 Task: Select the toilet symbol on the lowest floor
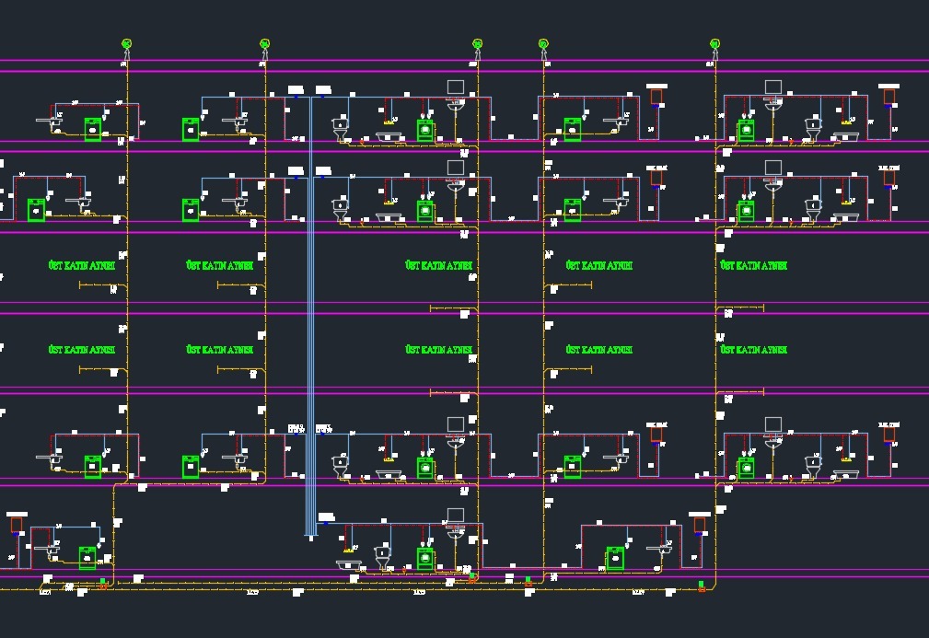coord(383,557)
